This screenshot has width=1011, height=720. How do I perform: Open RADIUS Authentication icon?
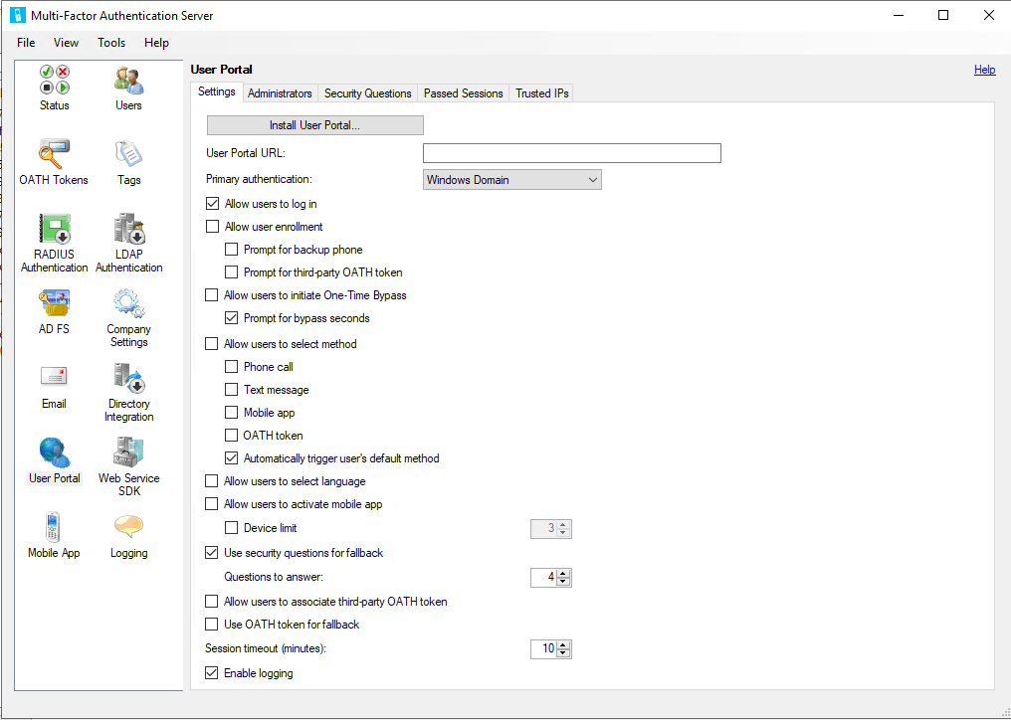[54, 229]
